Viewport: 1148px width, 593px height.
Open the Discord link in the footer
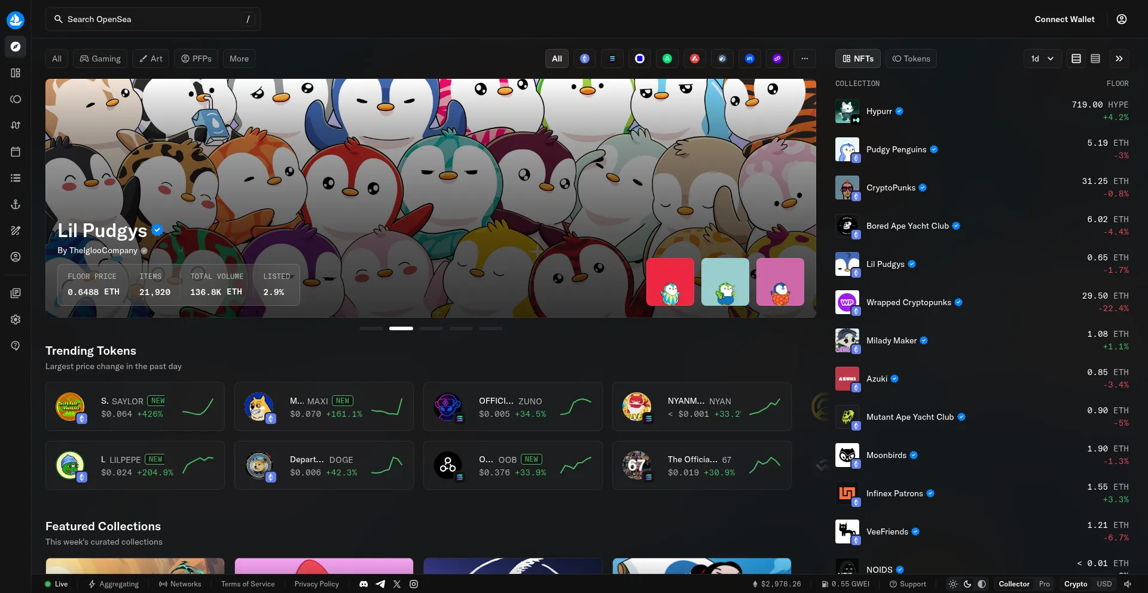click(364, 584)
